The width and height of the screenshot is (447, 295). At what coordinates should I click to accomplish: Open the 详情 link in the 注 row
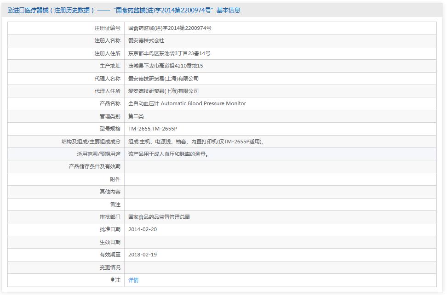click(x=133, y=280)
